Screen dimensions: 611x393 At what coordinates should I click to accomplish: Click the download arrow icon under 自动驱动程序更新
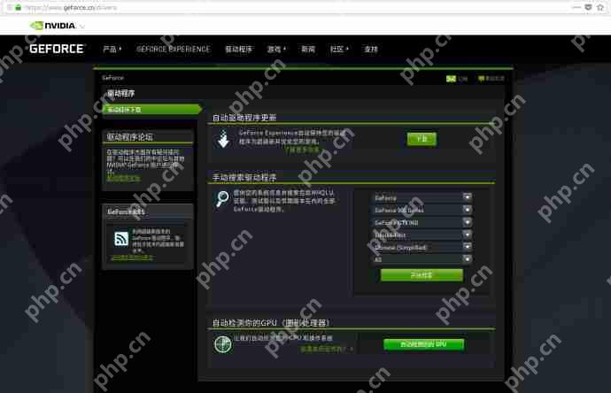(224, 139)
